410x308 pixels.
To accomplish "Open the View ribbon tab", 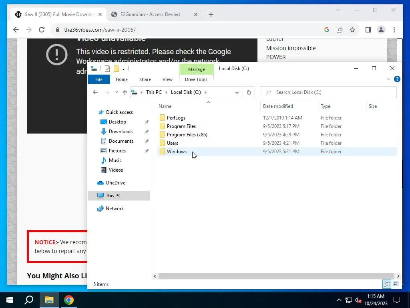I will pos(167,79).
